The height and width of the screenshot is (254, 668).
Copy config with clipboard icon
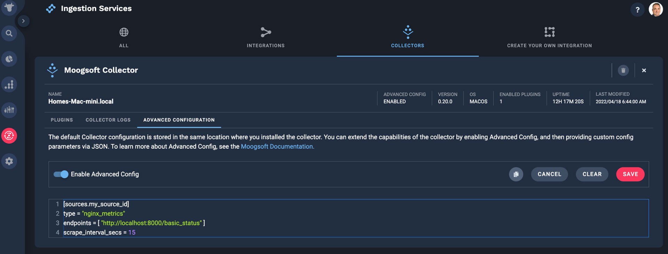[516, 174]
